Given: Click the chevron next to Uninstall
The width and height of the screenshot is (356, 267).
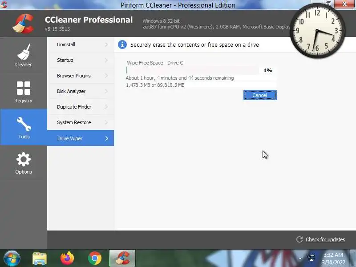Looking at the screenshot, I should (106, 44).
